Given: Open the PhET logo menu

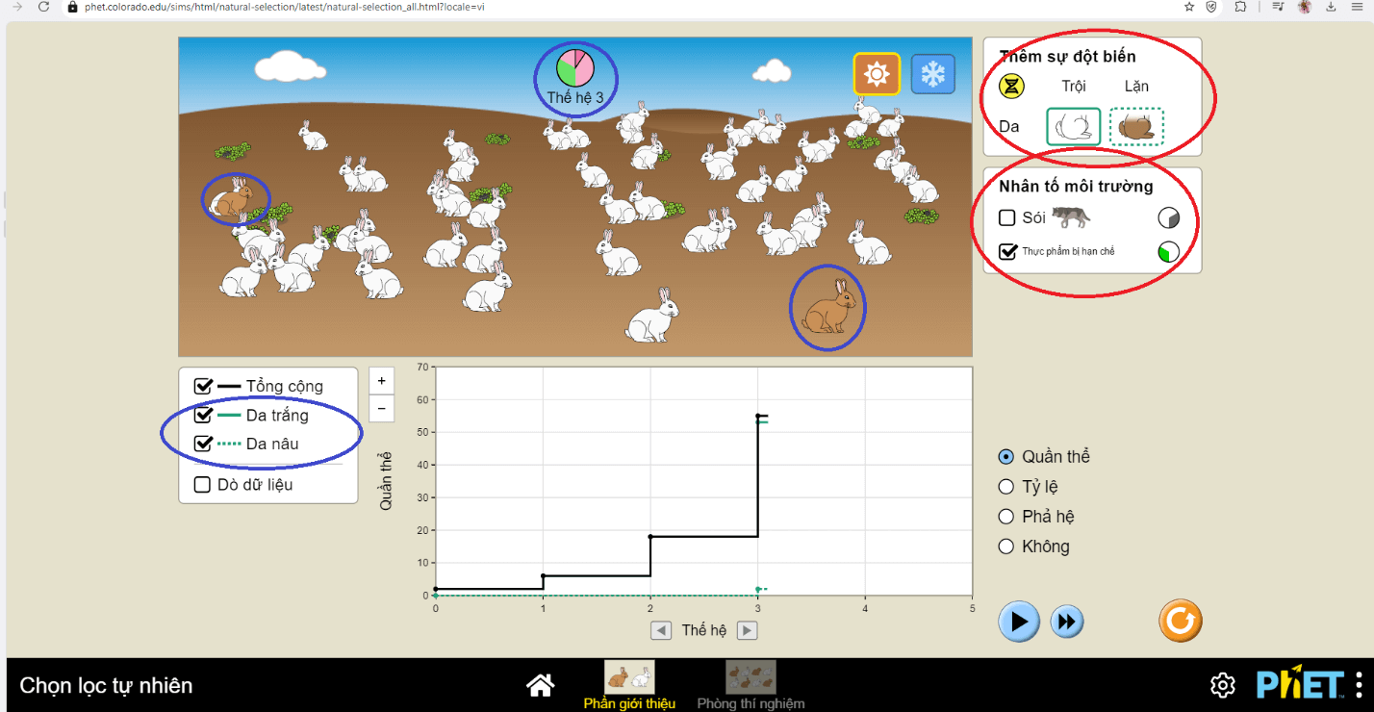Looking at the screenshot, I should 1300,685.
